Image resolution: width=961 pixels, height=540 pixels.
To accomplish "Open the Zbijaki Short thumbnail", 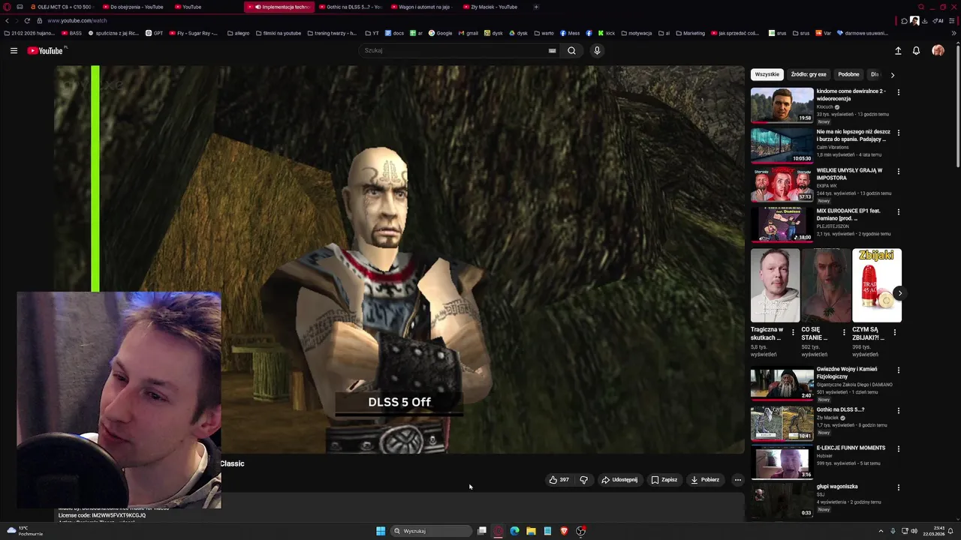I will pos(877,285).
